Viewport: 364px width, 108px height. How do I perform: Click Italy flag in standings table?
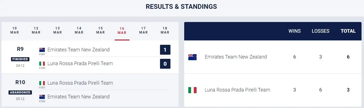[x=192, y=90]
